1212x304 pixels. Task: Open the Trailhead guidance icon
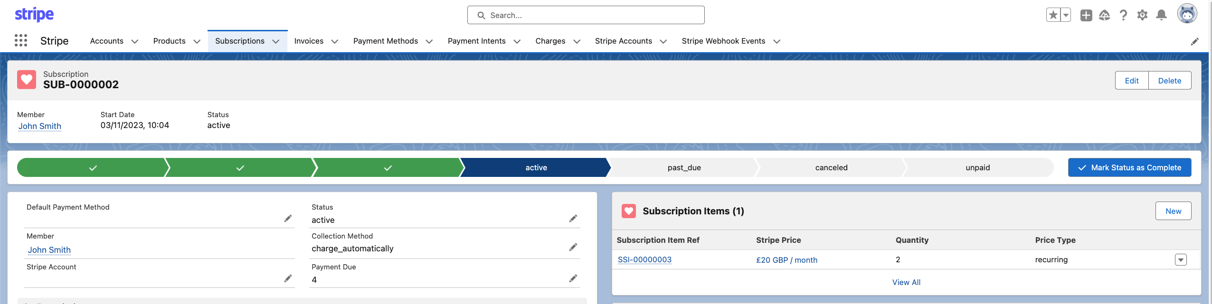(x=1104, y=15)
